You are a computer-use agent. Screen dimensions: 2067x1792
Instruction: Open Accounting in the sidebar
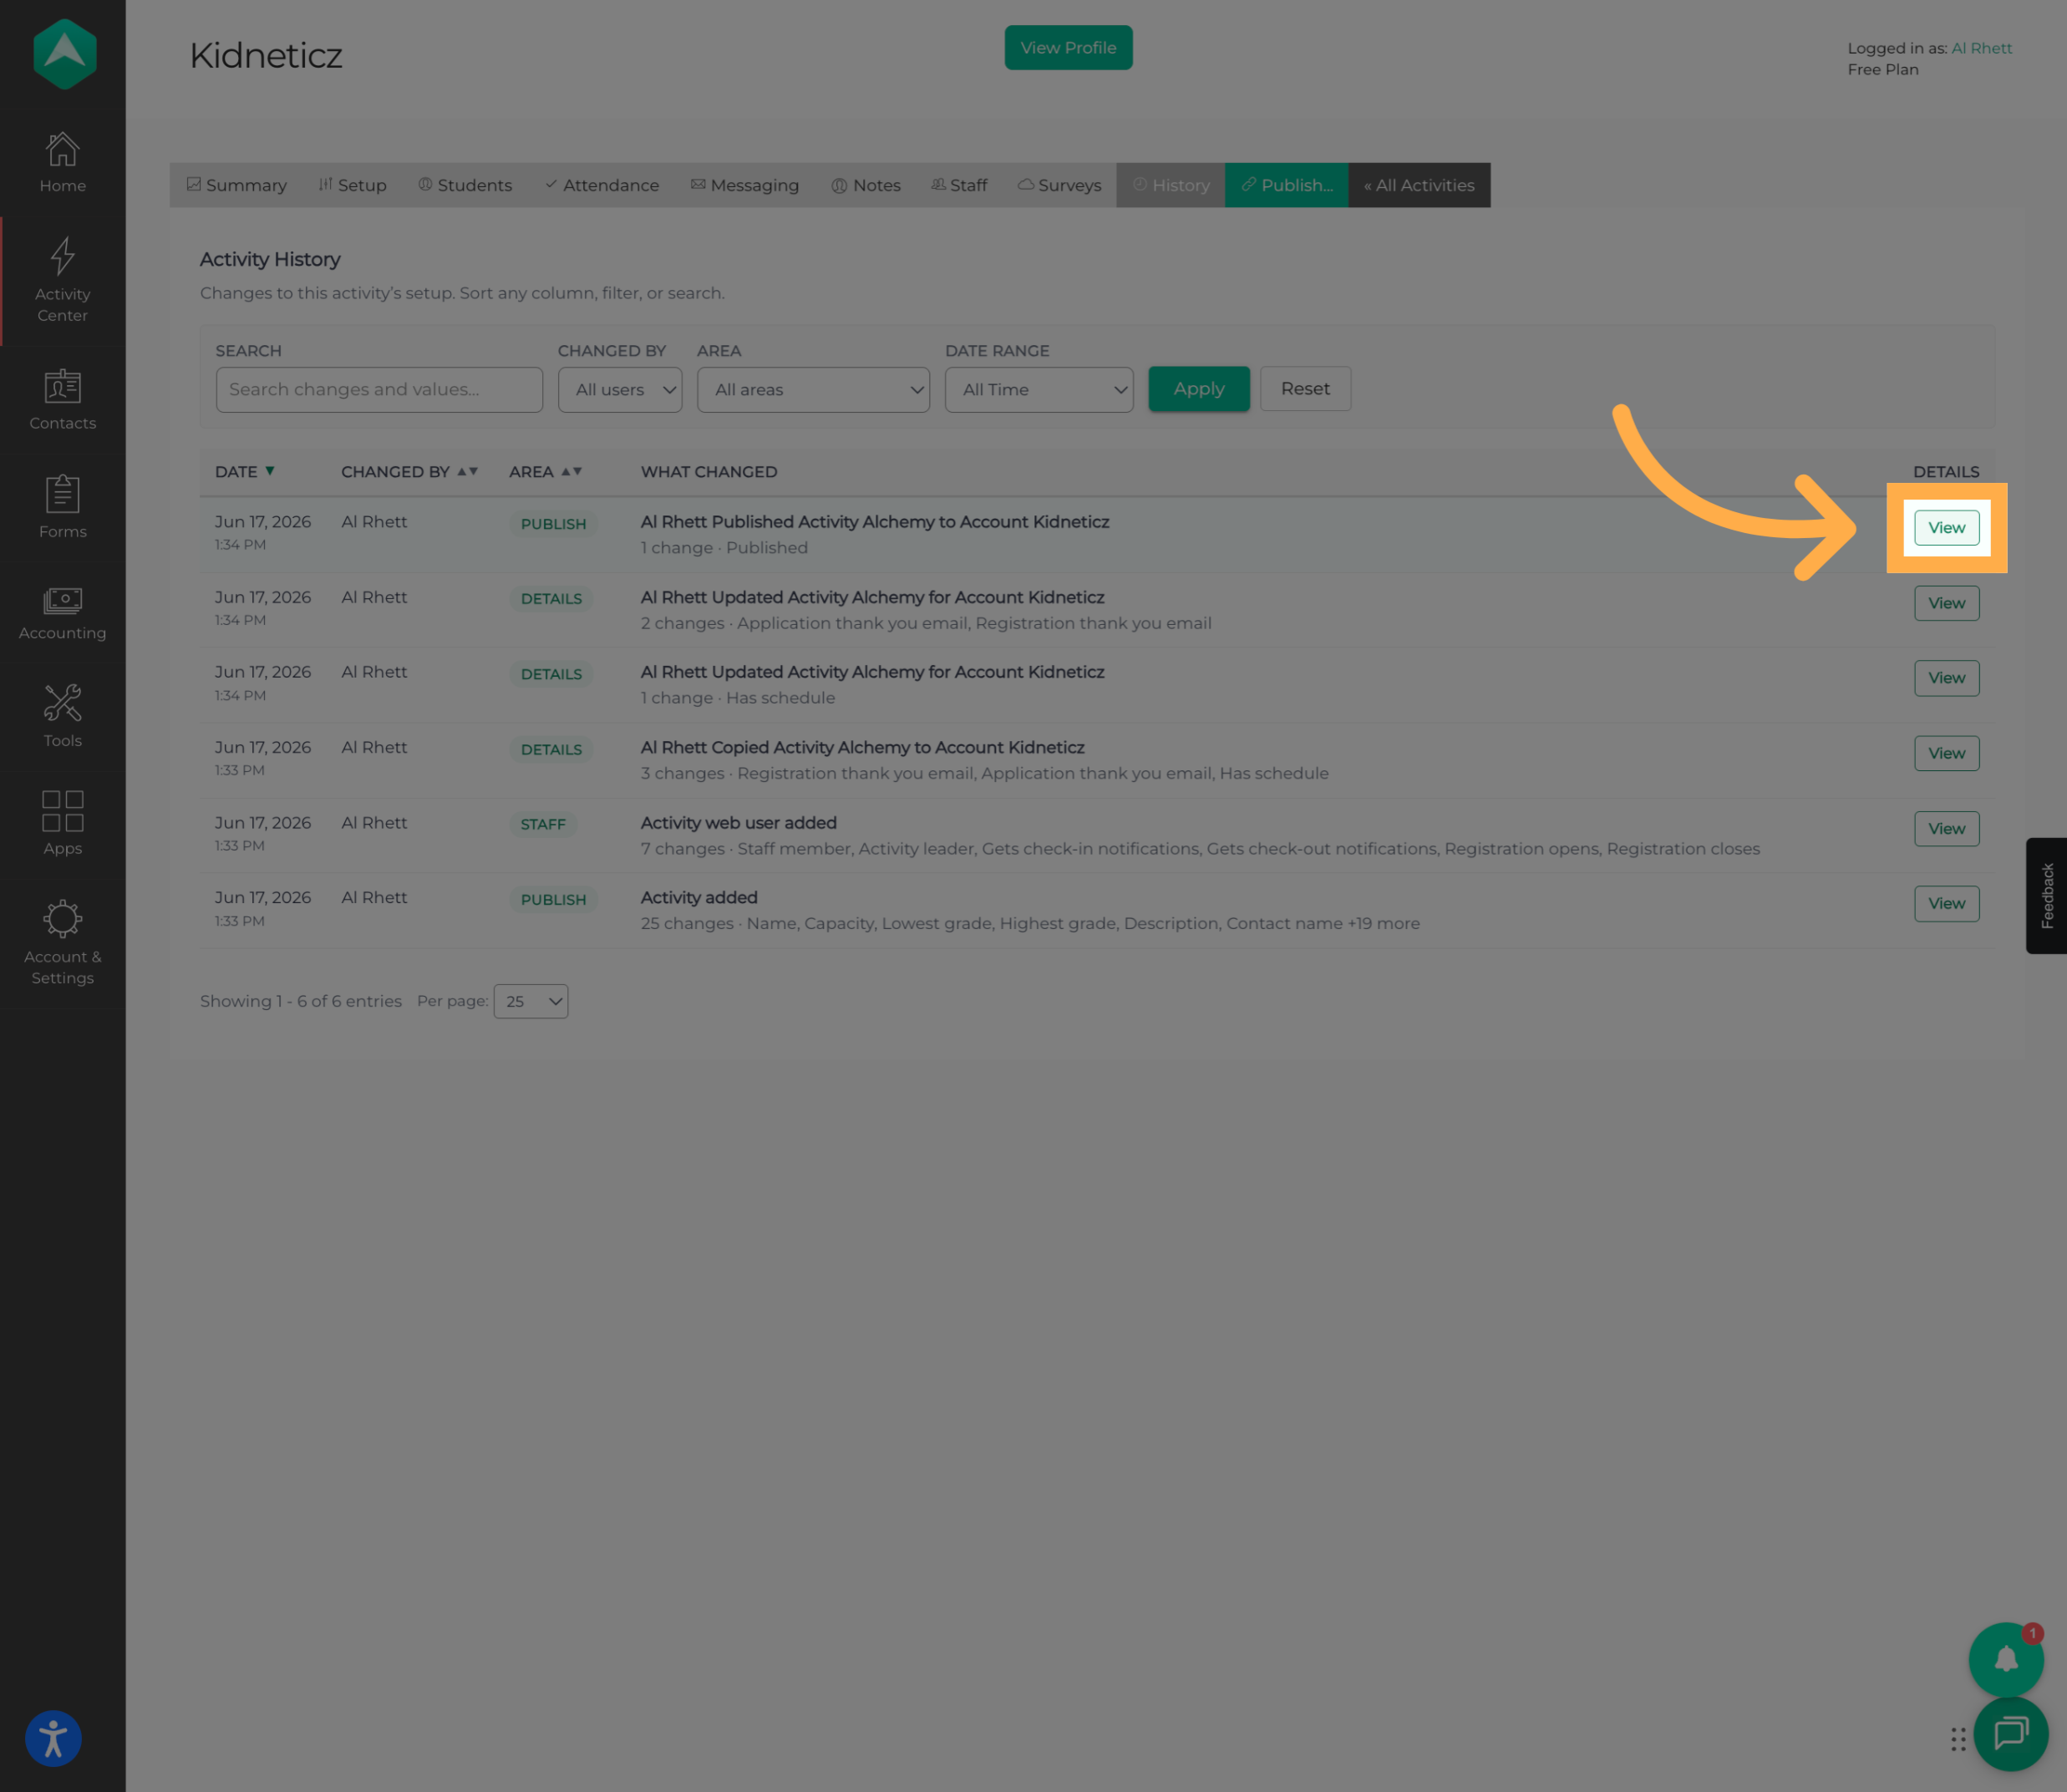[62, 613]
